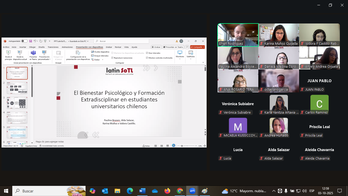Open the Transiciones ribbon tab
The image size is (348, 196).
tap(53, 47)
